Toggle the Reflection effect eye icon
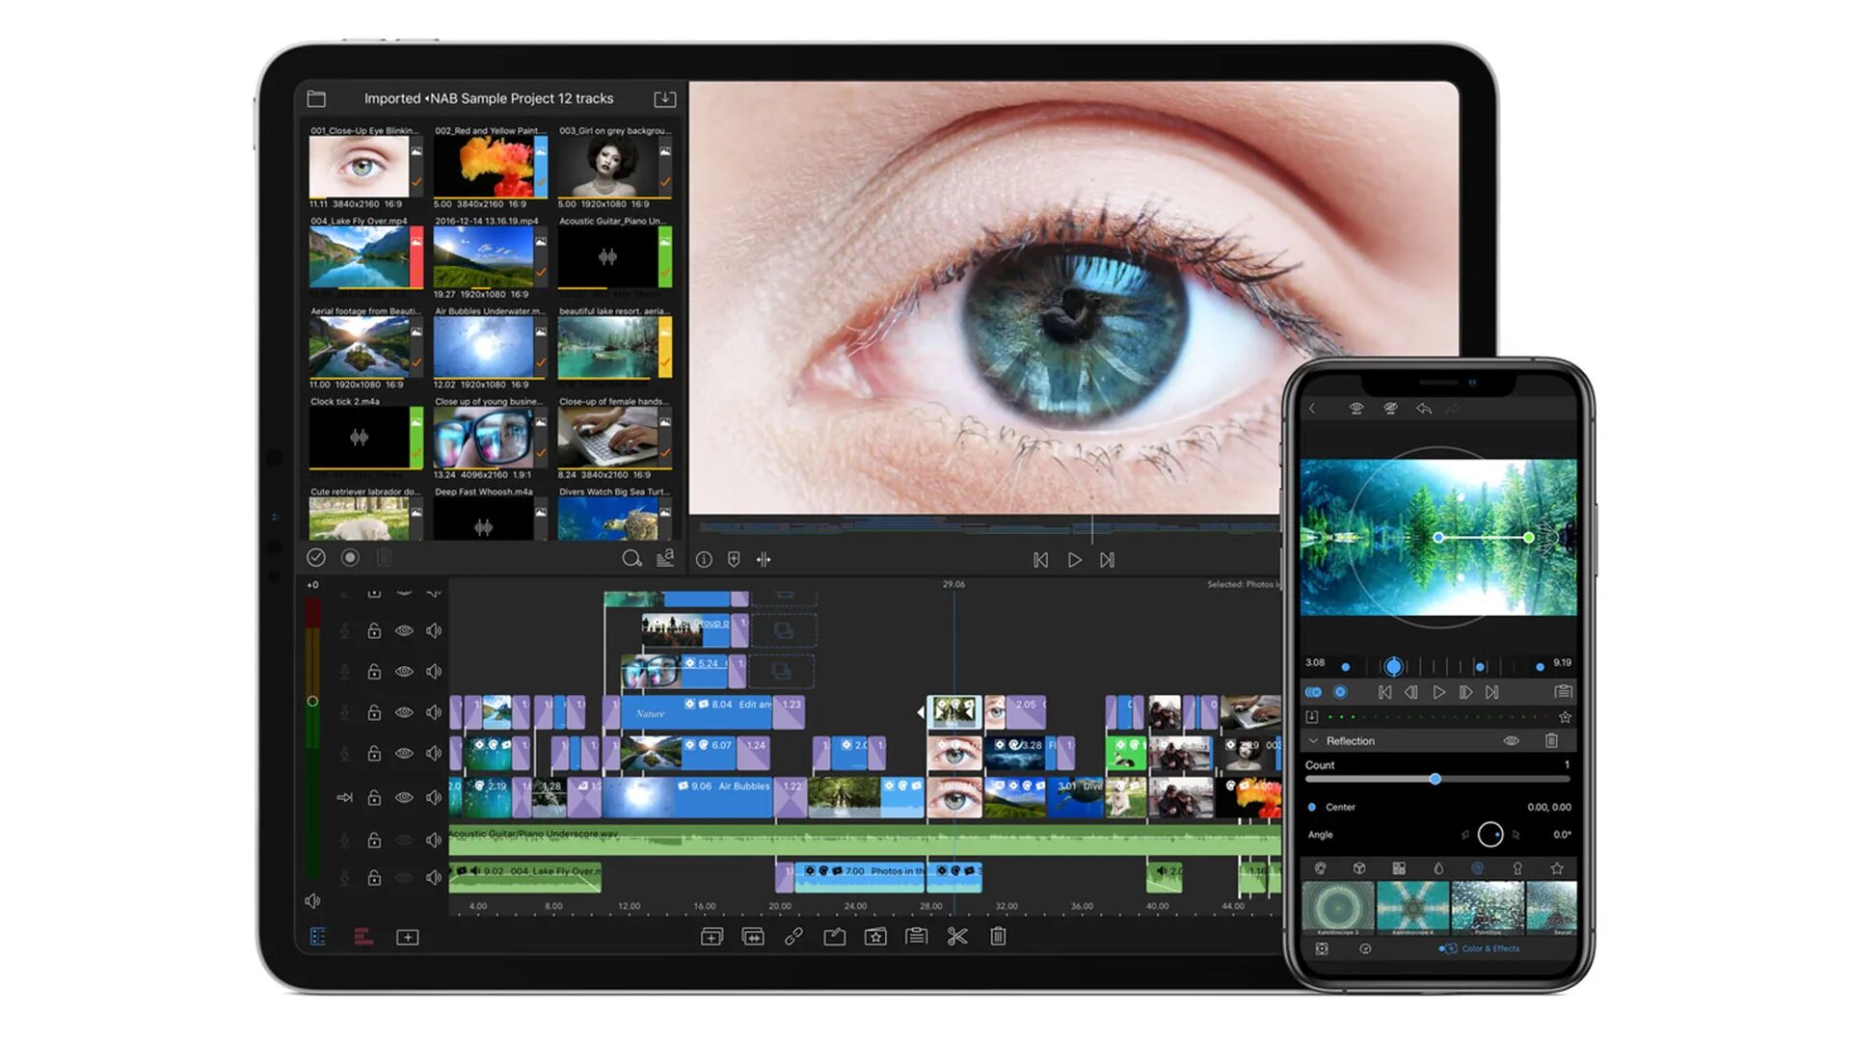 [1511, 741]
